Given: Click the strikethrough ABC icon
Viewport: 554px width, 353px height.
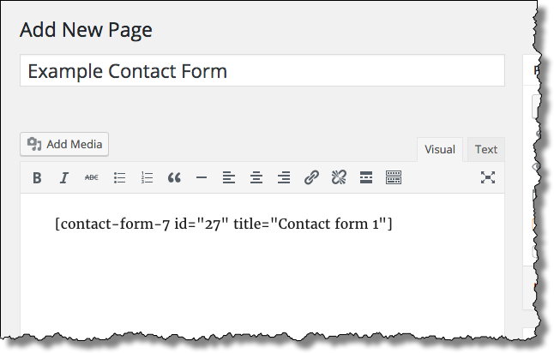Looking at the screenshot, I should point(92,177).
